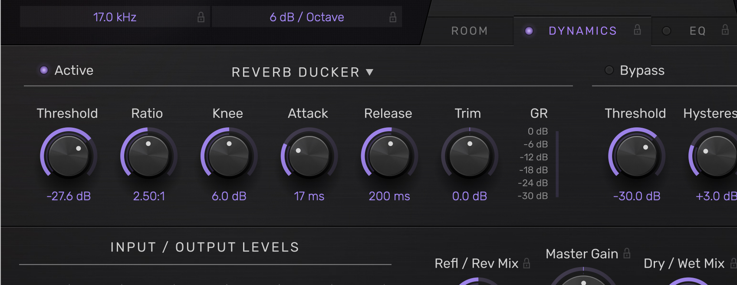
Task: Click the +3.0 dB hysteresis value
Action: click(x=716, y=196)
